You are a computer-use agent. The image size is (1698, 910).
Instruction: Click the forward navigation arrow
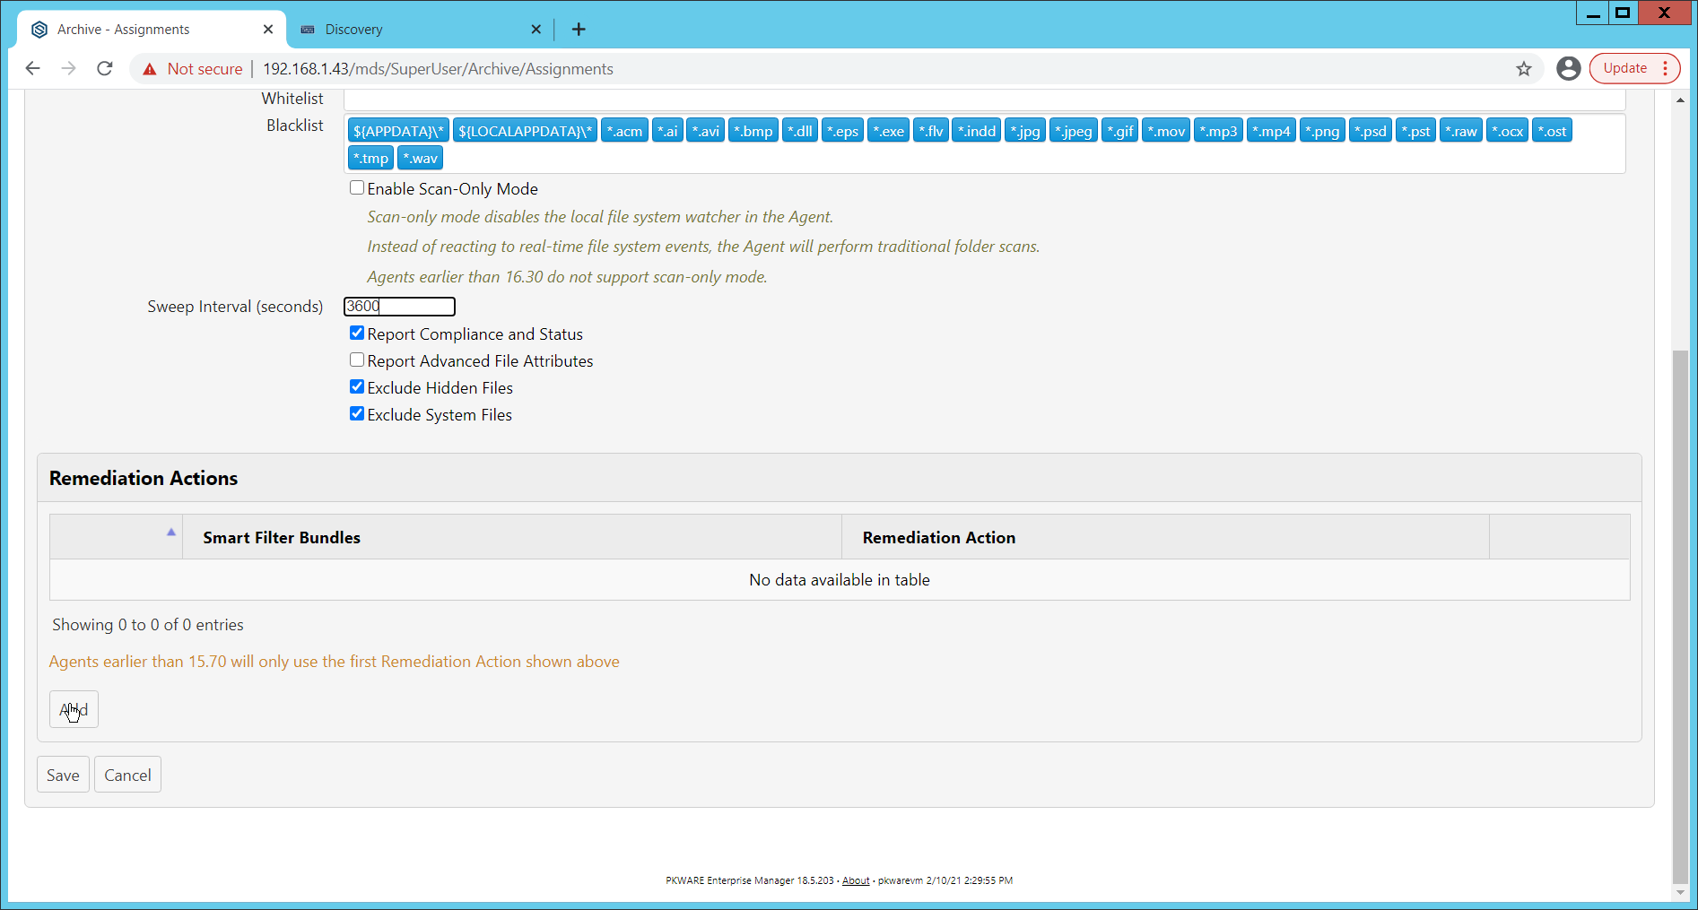69,68
